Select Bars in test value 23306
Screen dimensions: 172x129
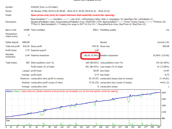pos(27,30)
